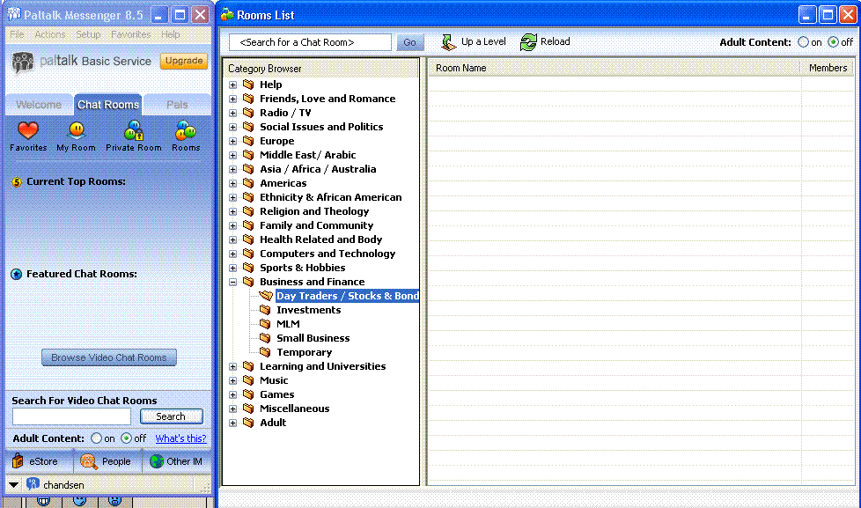The image size is (861, 508).
Task: Open the eStore shopping bag icon
Action: pyautogui.click(x=18, y=461)
